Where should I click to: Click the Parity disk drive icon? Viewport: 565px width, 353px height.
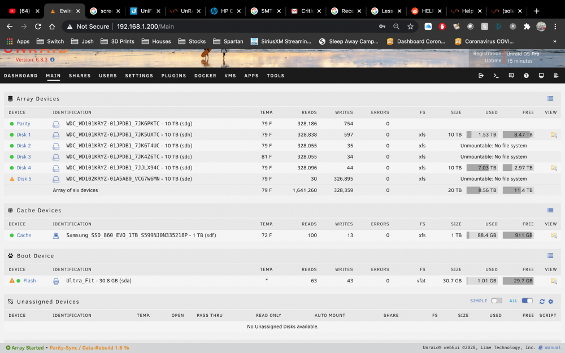56,124
